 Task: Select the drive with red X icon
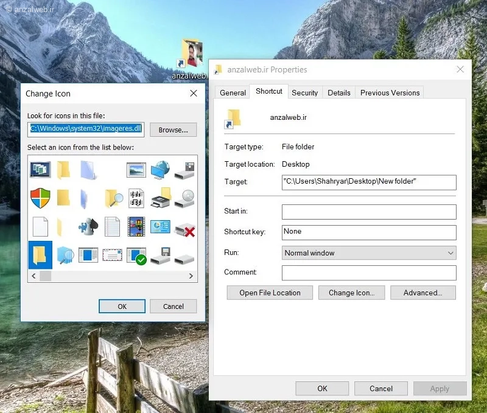coord(184,227)
